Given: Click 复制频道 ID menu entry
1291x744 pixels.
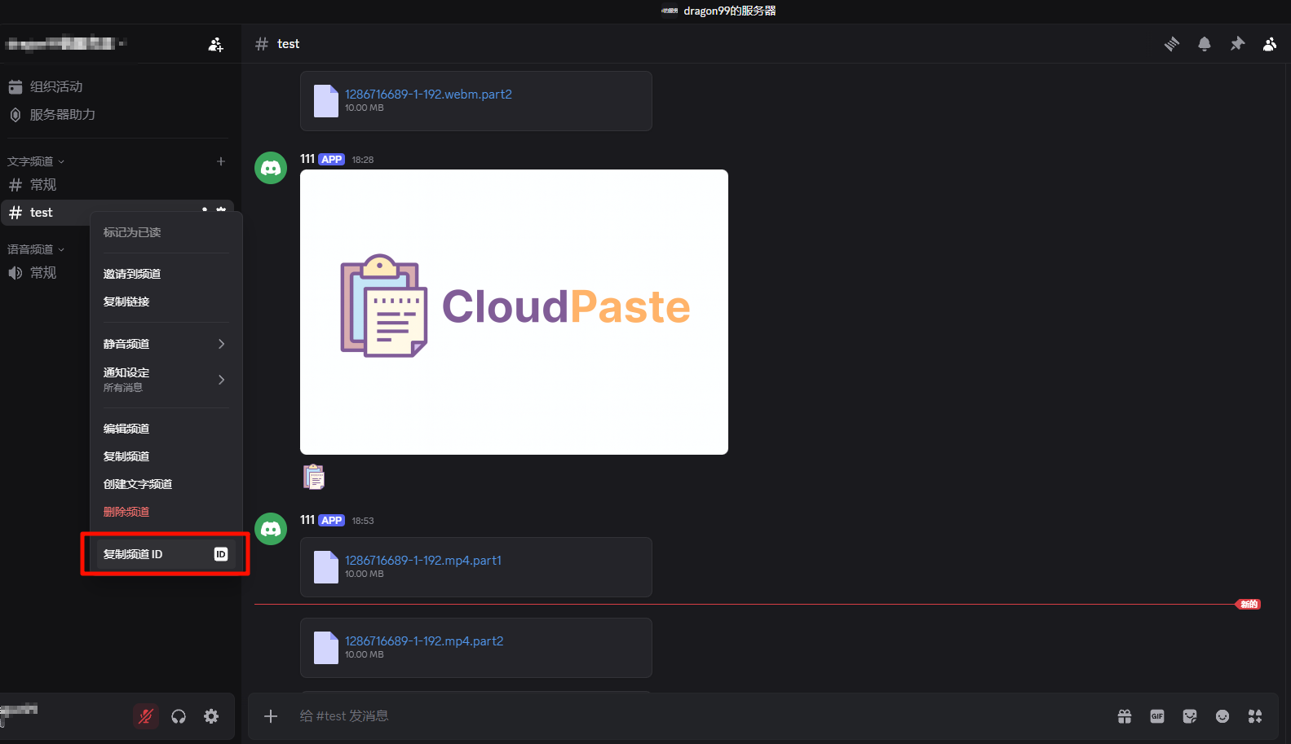Looking at the screenshot, I should tap(166, 554).
